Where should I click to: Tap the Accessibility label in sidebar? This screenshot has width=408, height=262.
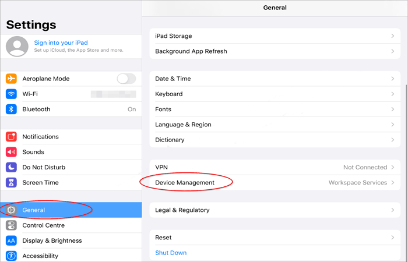point(40,256)
